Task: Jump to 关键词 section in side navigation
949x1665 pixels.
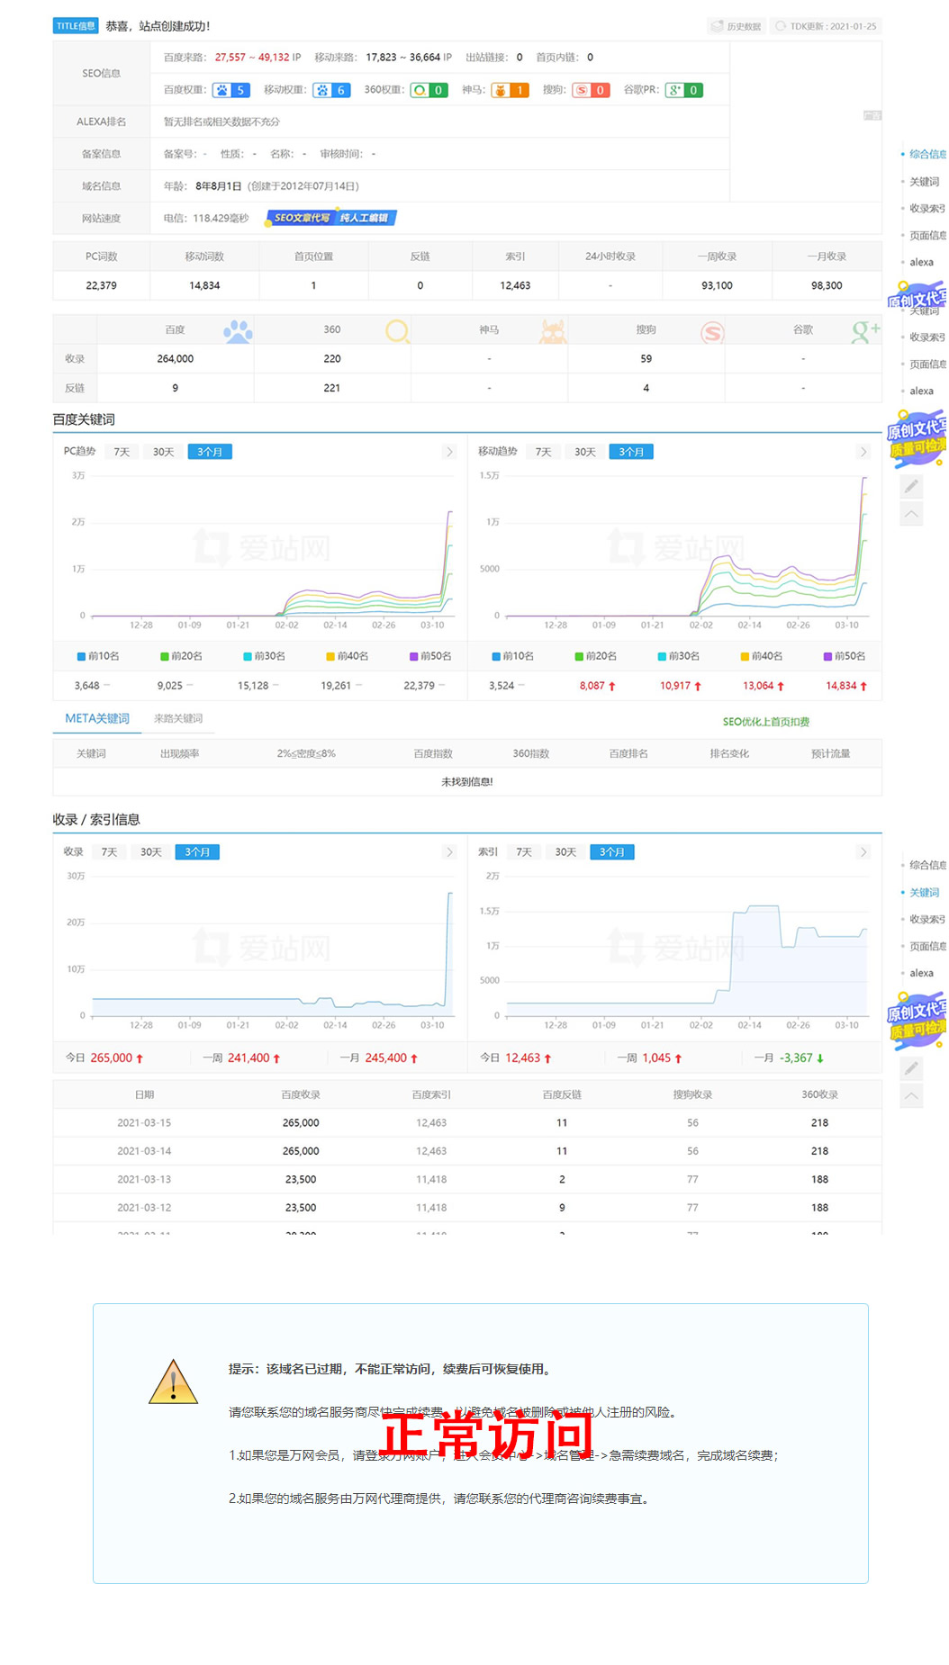Action: (924, 182)
